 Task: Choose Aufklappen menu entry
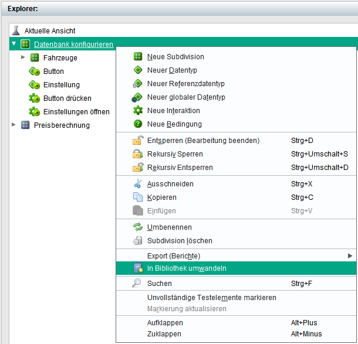[x=236, y=322]
